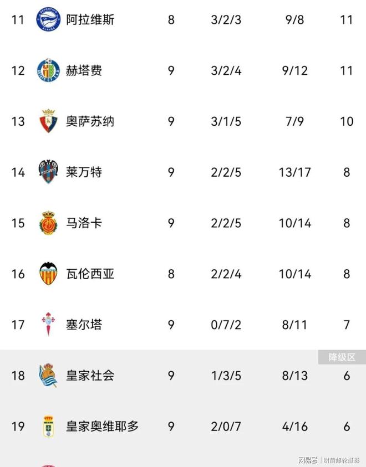This screenshot has width=366, height=467.
Task: Click the Celta Vigo crest
Action: pyautogui.click(x=48, y=325)
